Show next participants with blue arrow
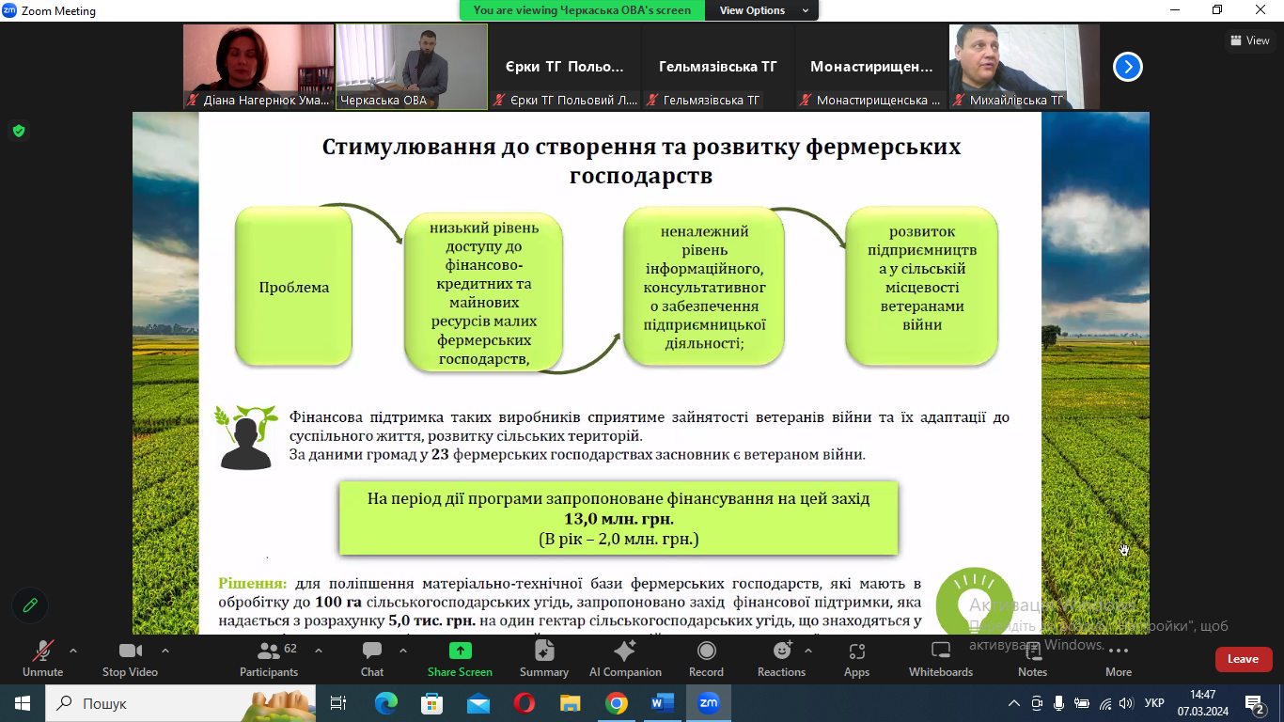 (x=1128, y=67)
